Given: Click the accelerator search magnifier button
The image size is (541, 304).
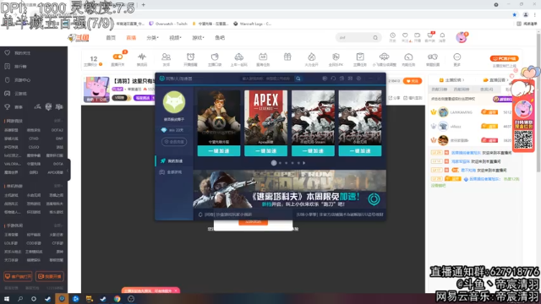Looking at the screenshot, I should coord(298,79).
